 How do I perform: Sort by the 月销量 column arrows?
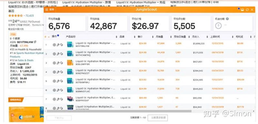click(171, 37)
